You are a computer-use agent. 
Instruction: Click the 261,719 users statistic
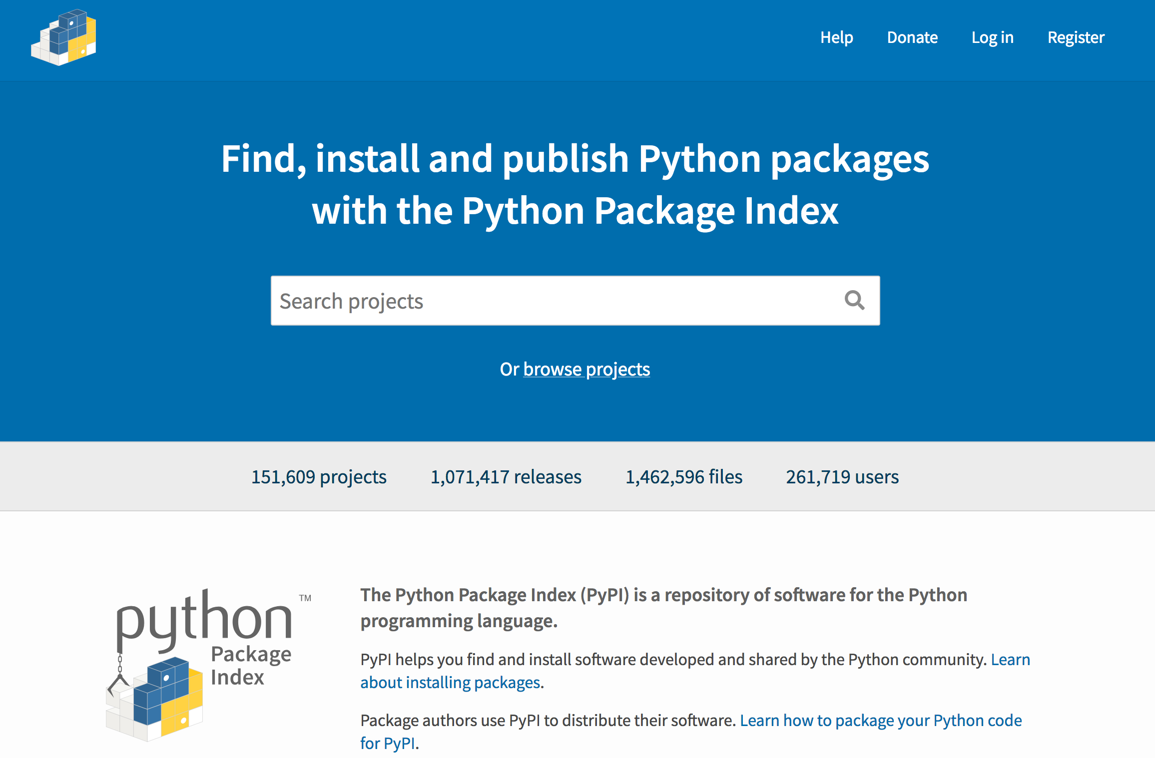click(x=842, y=476)
